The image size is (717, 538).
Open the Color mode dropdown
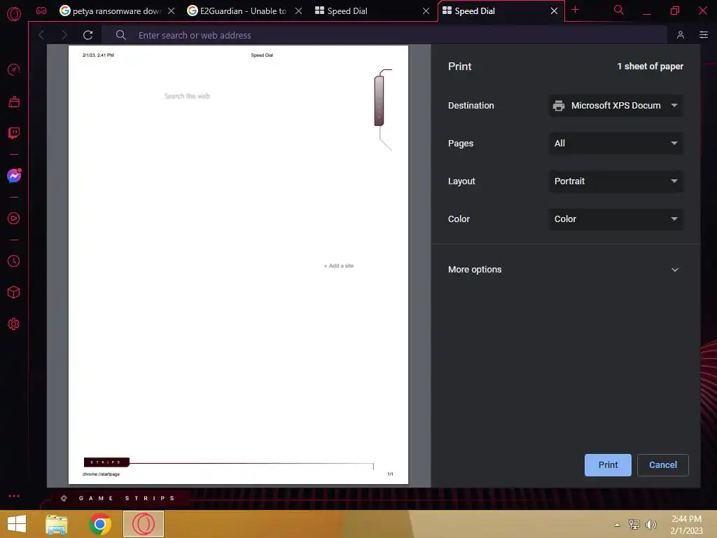616,219
